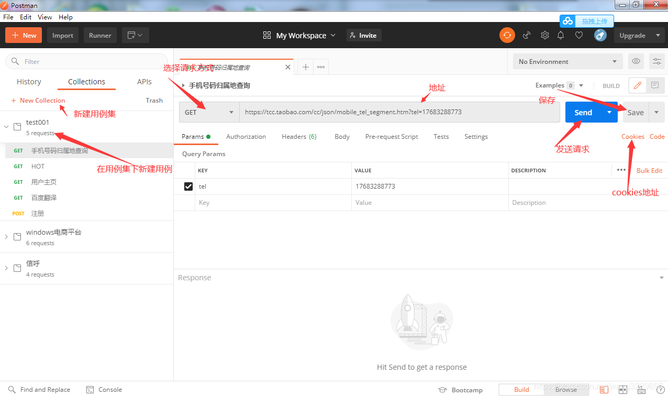The height and width of the screenshot is (396, 668).
Task: Open the Console from status bar
Action: [104, 390]
